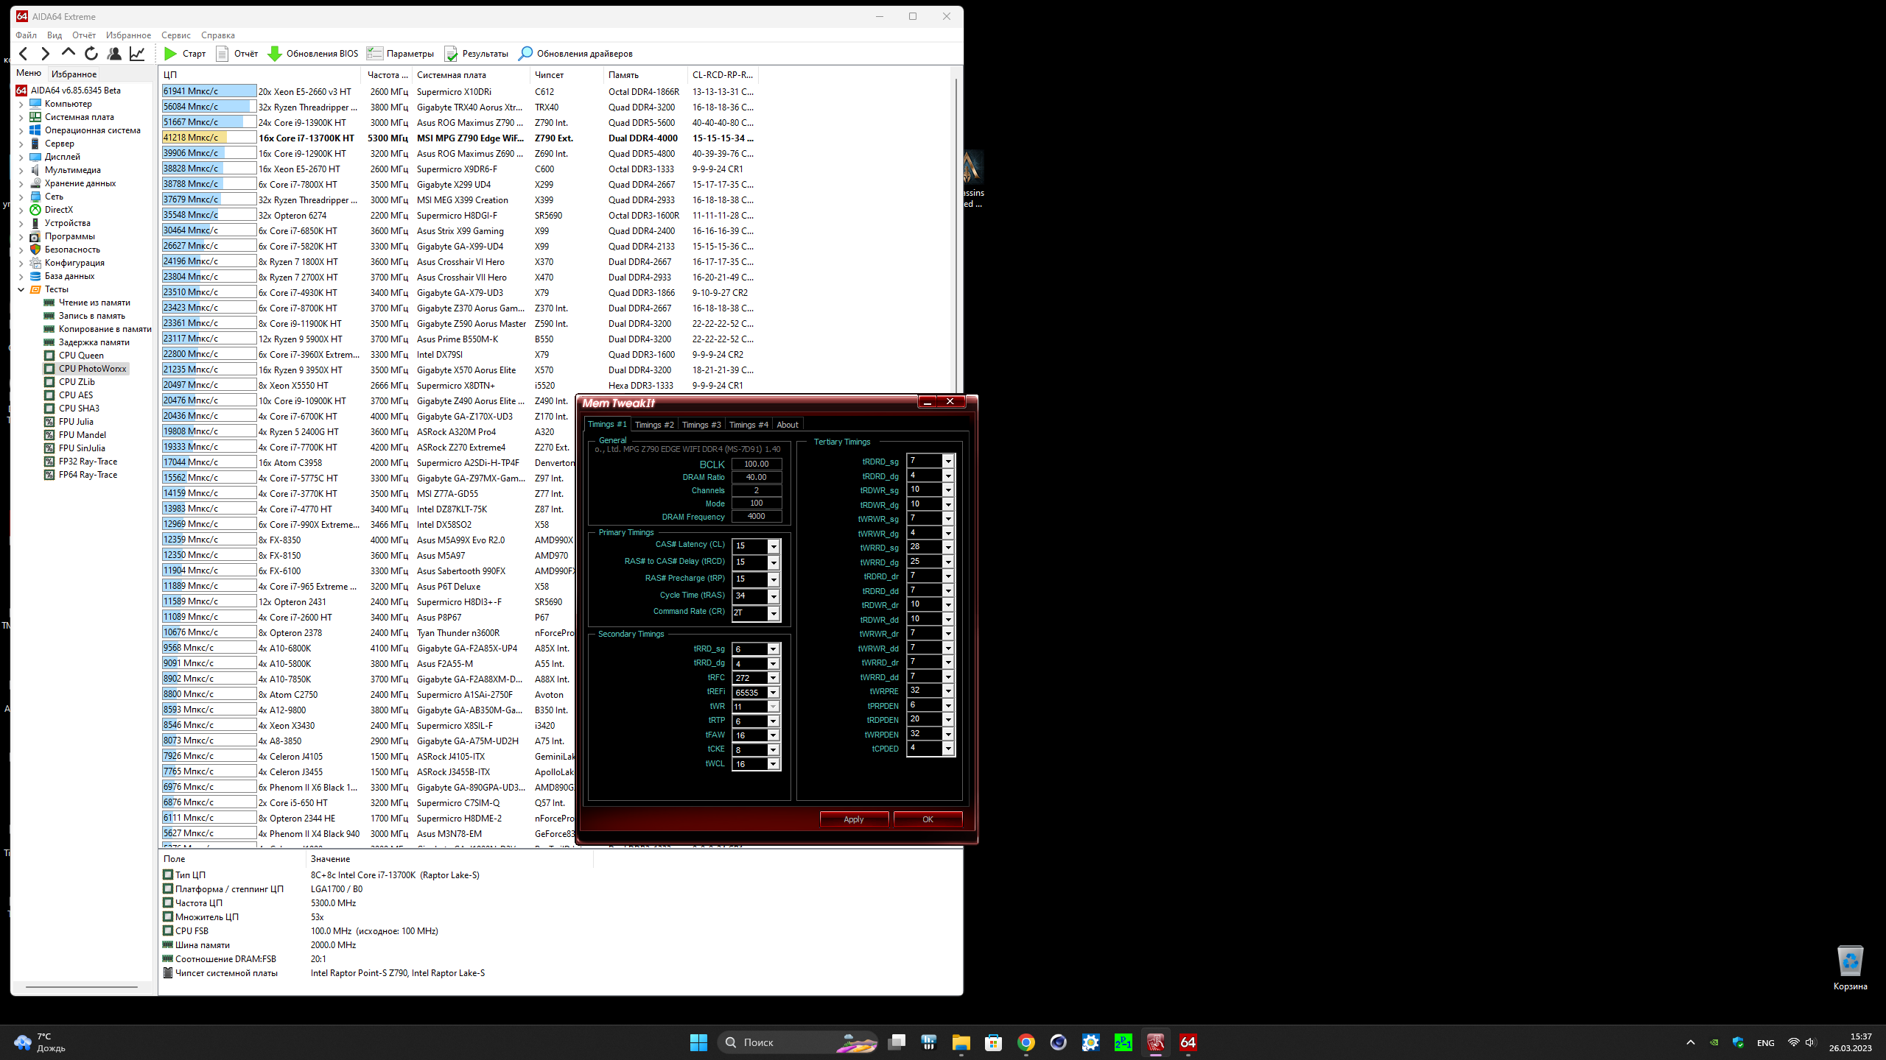Click the Apply button in Mem TweakIt
Image resolution: width=1886 pixels, height=1060 pixels.
pyautogui.click(x=853, y=819)
